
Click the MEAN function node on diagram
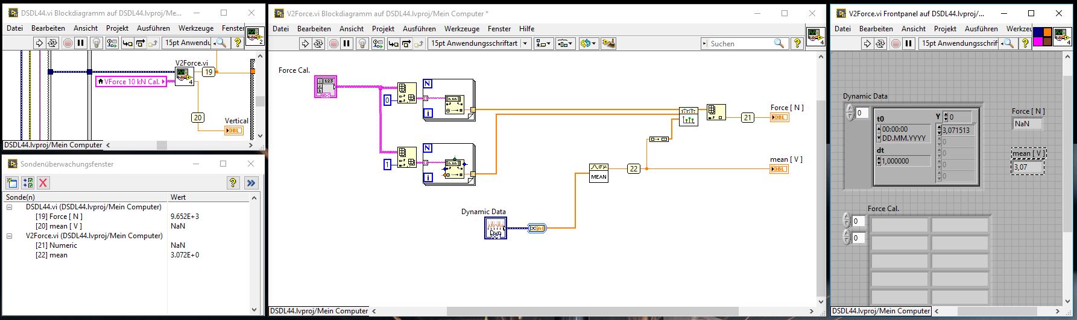598,173
